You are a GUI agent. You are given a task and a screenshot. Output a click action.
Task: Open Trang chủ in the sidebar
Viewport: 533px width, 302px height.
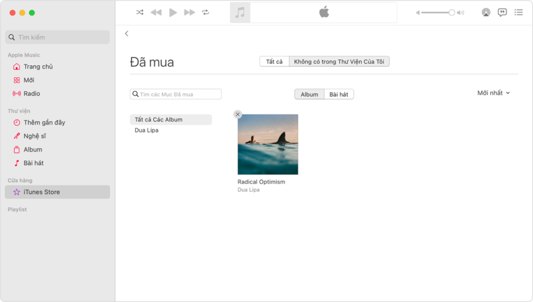(x=38, y=67)
